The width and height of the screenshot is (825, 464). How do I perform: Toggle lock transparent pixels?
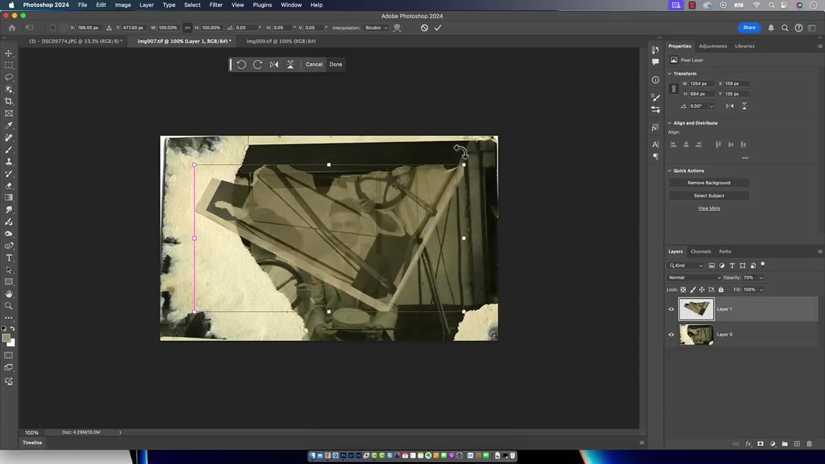pos(683,290)
